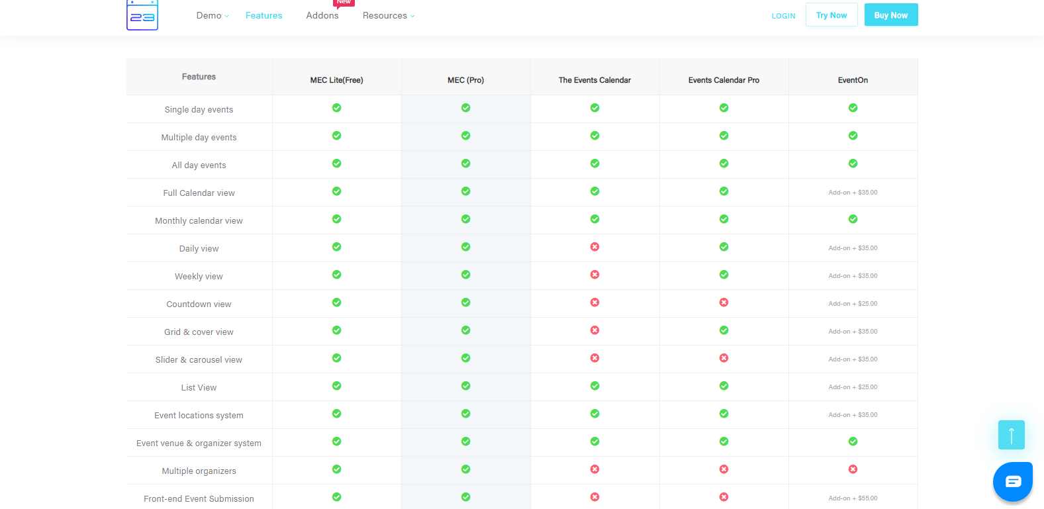Click EventOn Add-on + $55.00 for Front-end Submission
Viewport: 1044px width, 509px height.
tap(853, 498)
